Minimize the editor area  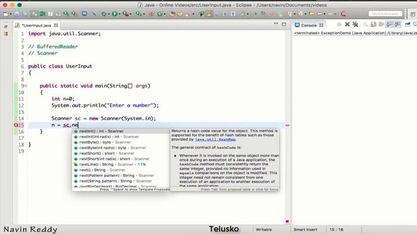[276, 23]
